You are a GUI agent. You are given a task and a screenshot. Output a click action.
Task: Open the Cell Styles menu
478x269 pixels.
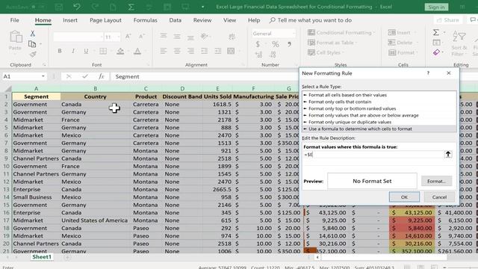click(326, 53)
